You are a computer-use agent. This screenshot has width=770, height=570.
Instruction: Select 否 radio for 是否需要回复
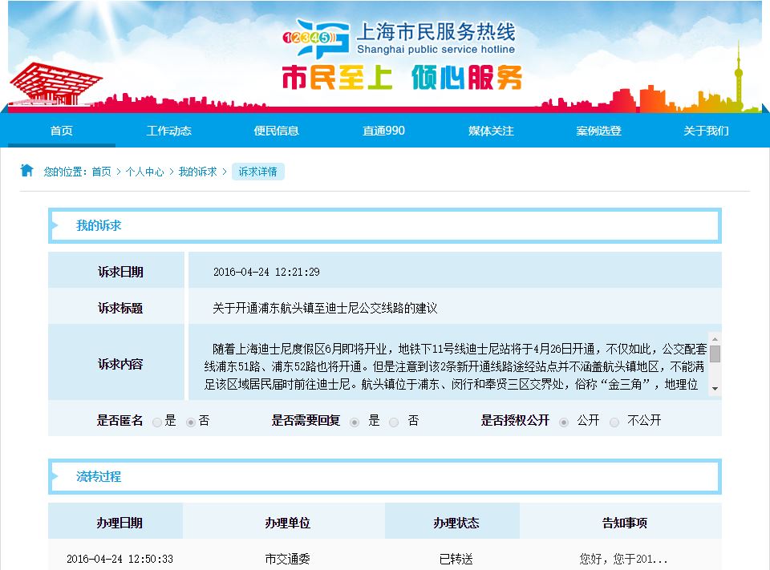point(394,422)
